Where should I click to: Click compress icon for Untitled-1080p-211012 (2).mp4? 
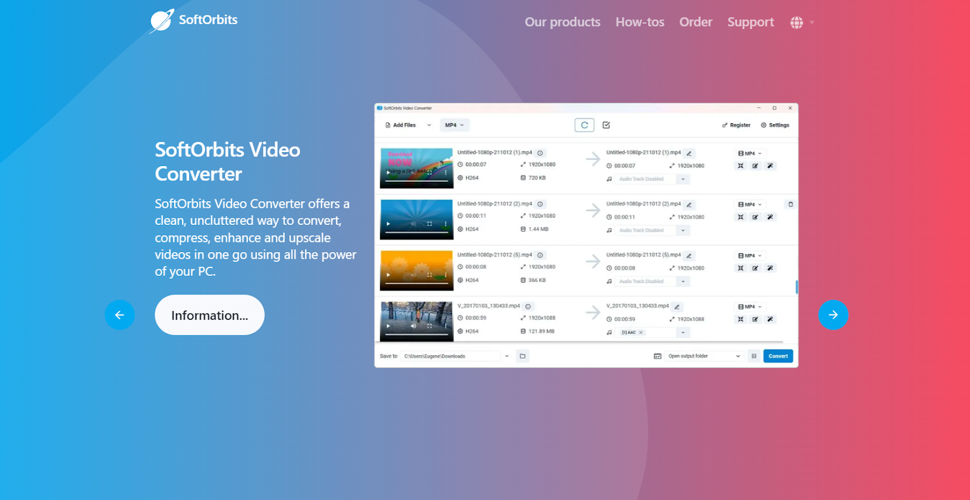[x=741, y=217]
